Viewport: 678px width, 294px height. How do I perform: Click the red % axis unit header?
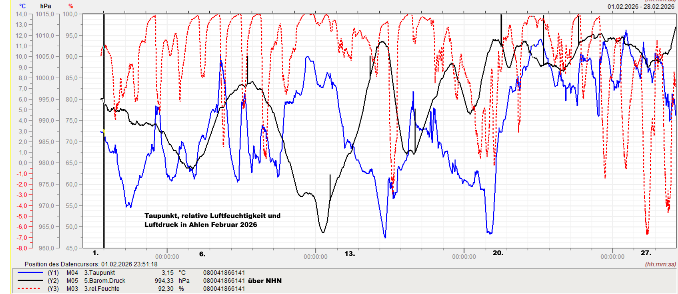coord(71,6)
